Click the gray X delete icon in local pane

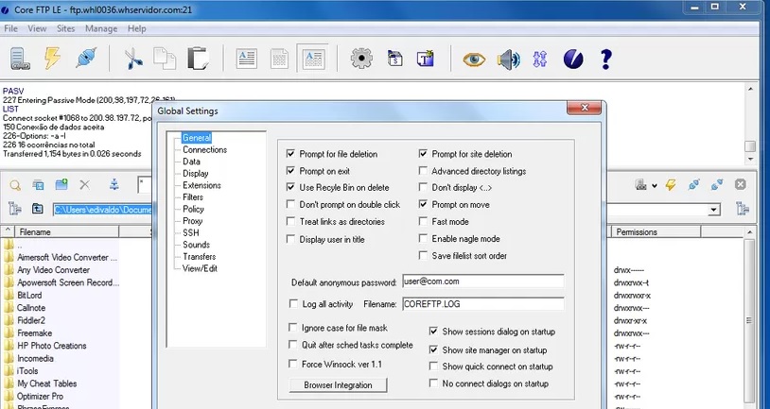(84, 184)
